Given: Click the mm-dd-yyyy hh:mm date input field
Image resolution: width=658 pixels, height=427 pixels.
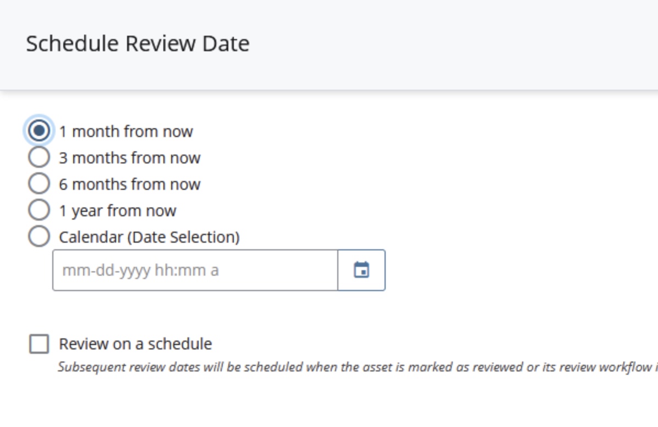Looking at the screenshot, I should click(x=195, y=270).
